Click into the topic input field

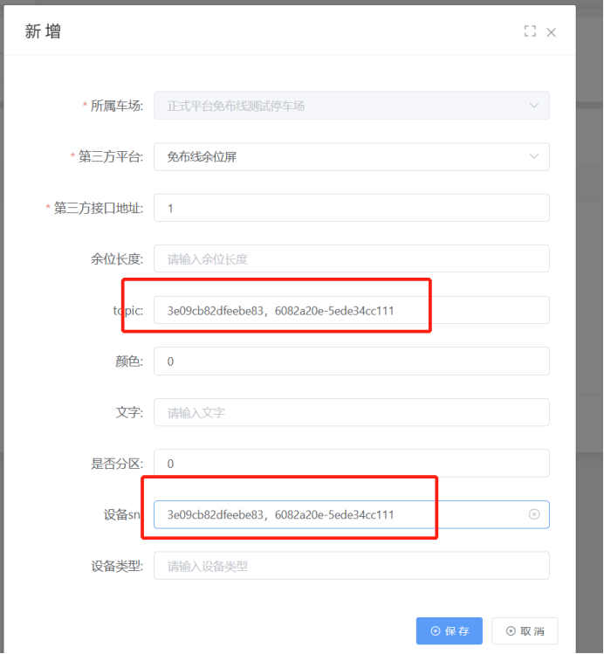(x=352, y=310)
